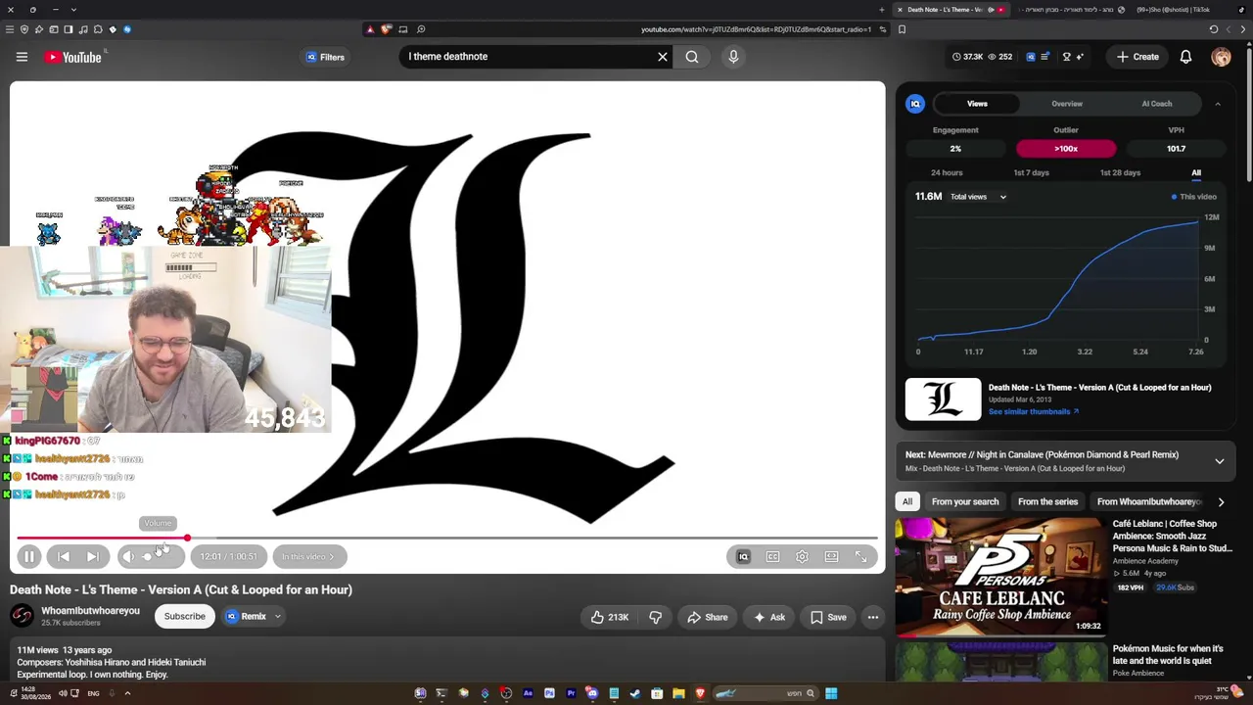This screenshot has height=705, width=1253.
Task: Clear the search box text
Action: 663,57
